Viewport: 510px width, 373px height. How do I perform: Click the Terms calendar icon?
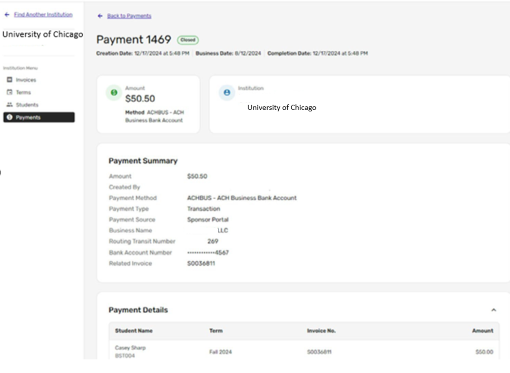coord(10,92)
